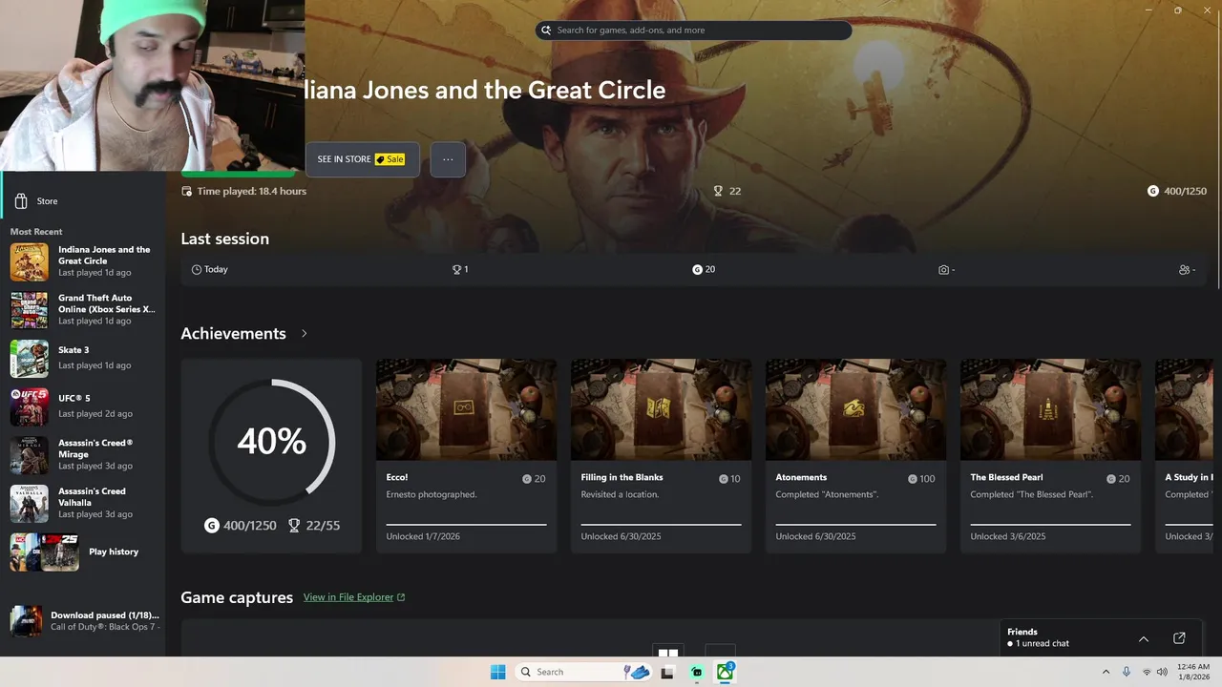This screenshot has width=1222, height=687.
Task: Open the three-dots more options button
Action: (448, 159)
